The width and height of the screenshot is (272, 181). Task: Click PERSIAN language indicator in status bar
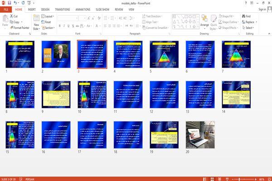tap(30, 179)
